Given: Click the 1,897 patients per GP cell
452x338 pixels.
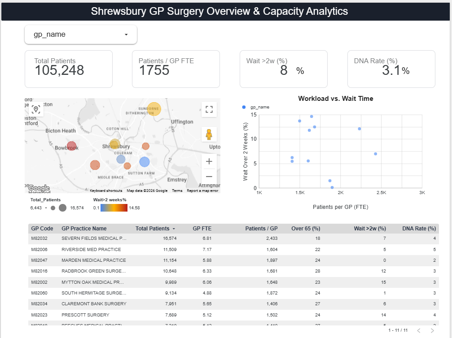Looking at the screenshot, I should click(272, 260).
